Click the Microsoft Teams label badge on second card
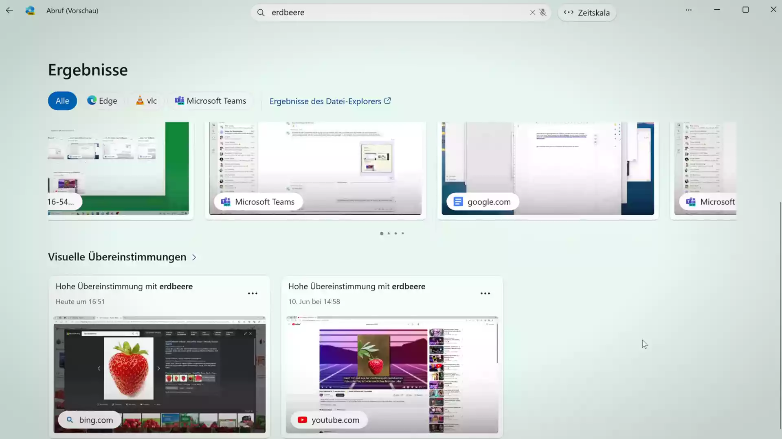Image resolution: width=782 pixels, height=439 pixels. click(259, 202)
